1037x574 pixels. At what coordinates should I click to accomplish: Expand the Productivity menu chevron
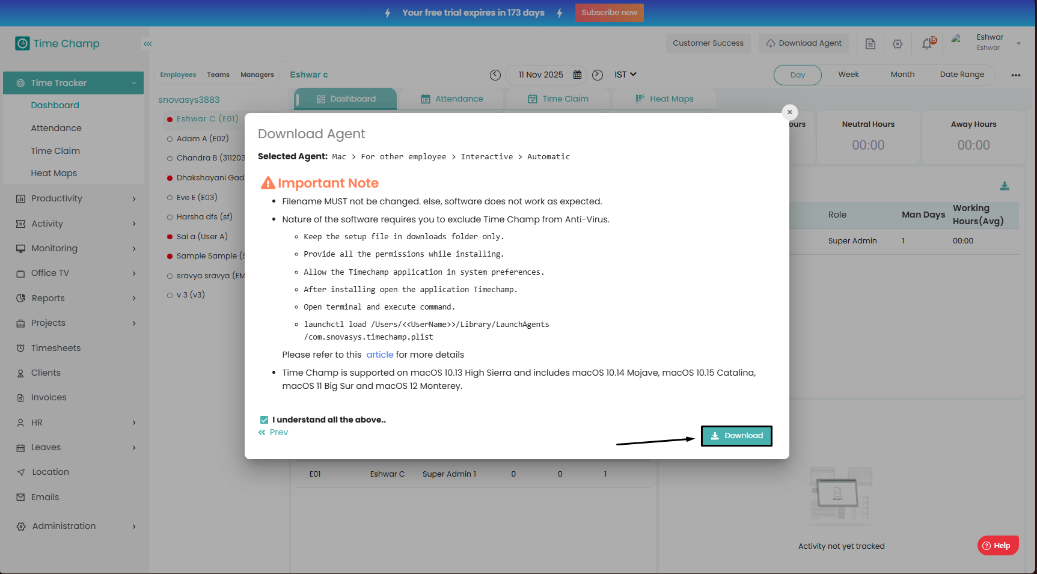[134, 199]
